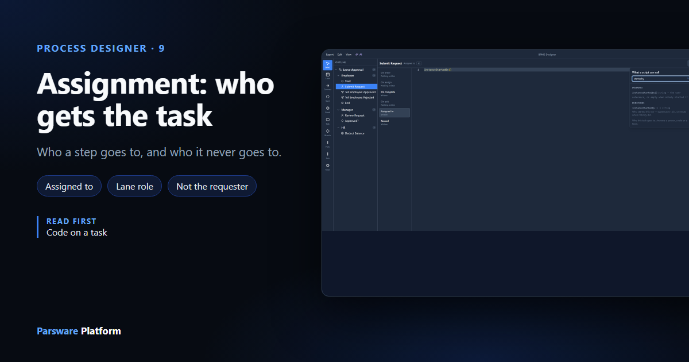Click the instanceStartedBy() code line
Viewport: 689px width, 362px height.
click(438, 70)
